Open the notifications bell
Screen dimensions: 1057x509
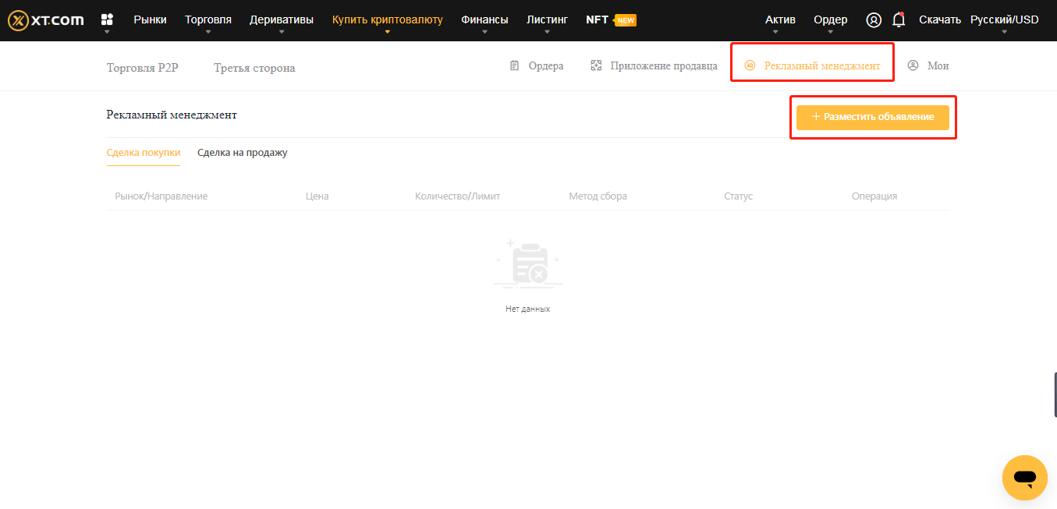coord(899,20)
